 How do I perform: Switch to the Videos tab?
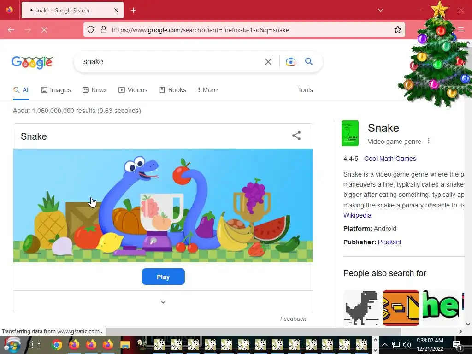(133, 90)
